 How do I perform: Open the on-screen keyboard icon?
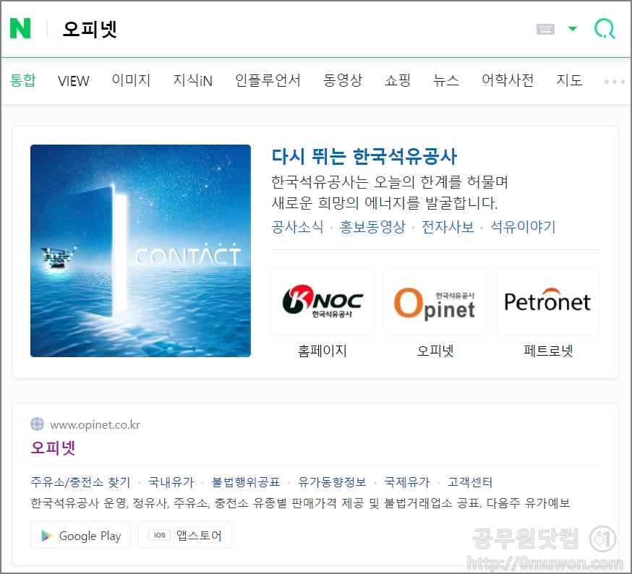pos(545,29)
